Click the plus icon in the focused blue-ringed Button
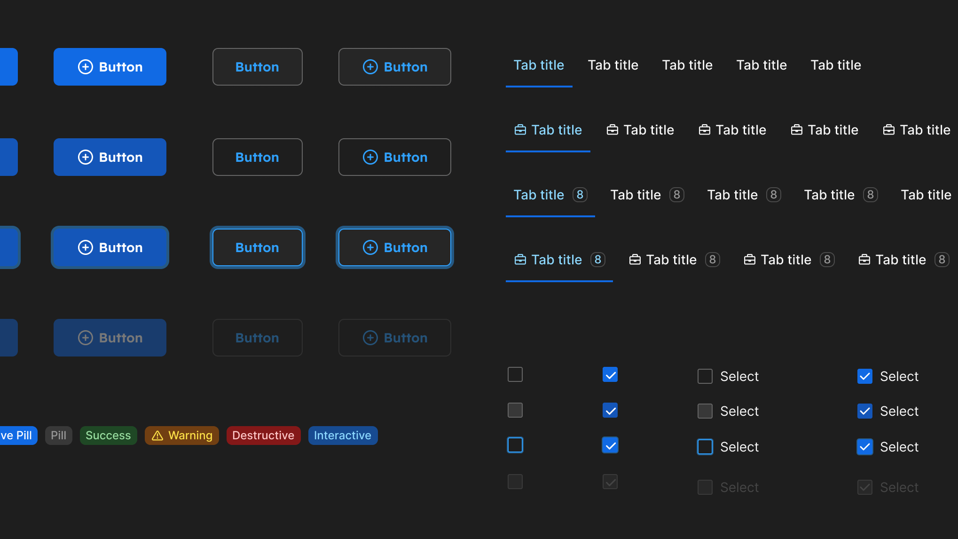The width and height of the screenshot is (958, 539). [x=370, y=247]
